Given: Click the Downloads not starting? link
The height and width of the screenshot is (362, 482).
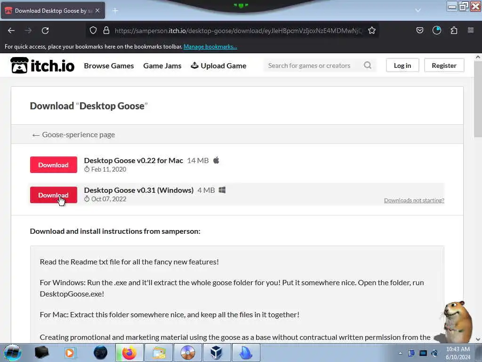Looking at the screenshot, I should click(414, 200).
